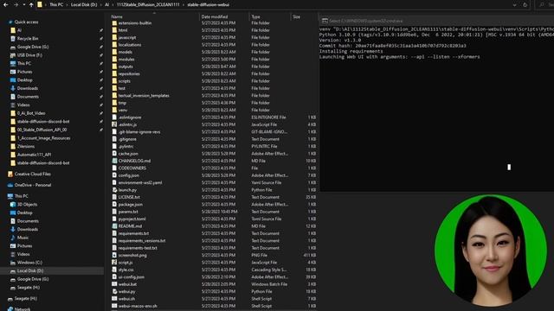Select the scripts folder icon

[114, 80]
